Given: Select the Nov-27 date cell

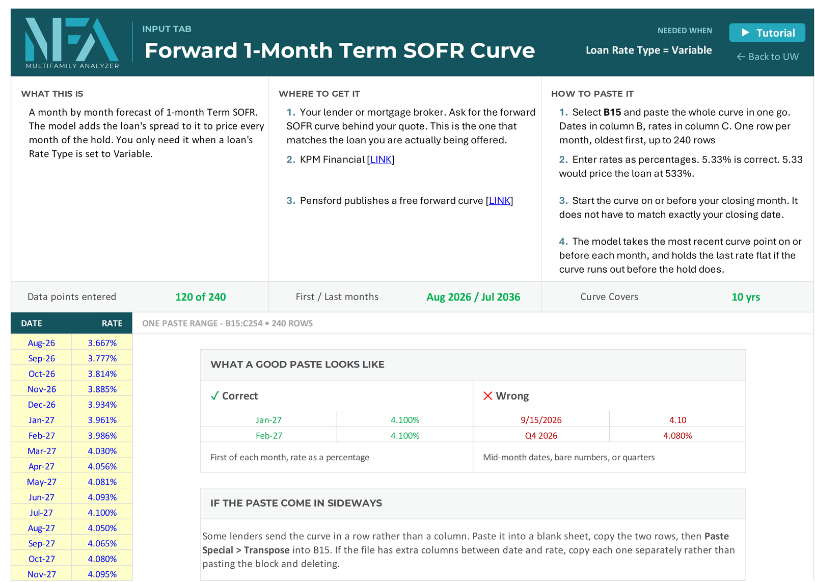Looking at the screenshot, I should [41, 574].
